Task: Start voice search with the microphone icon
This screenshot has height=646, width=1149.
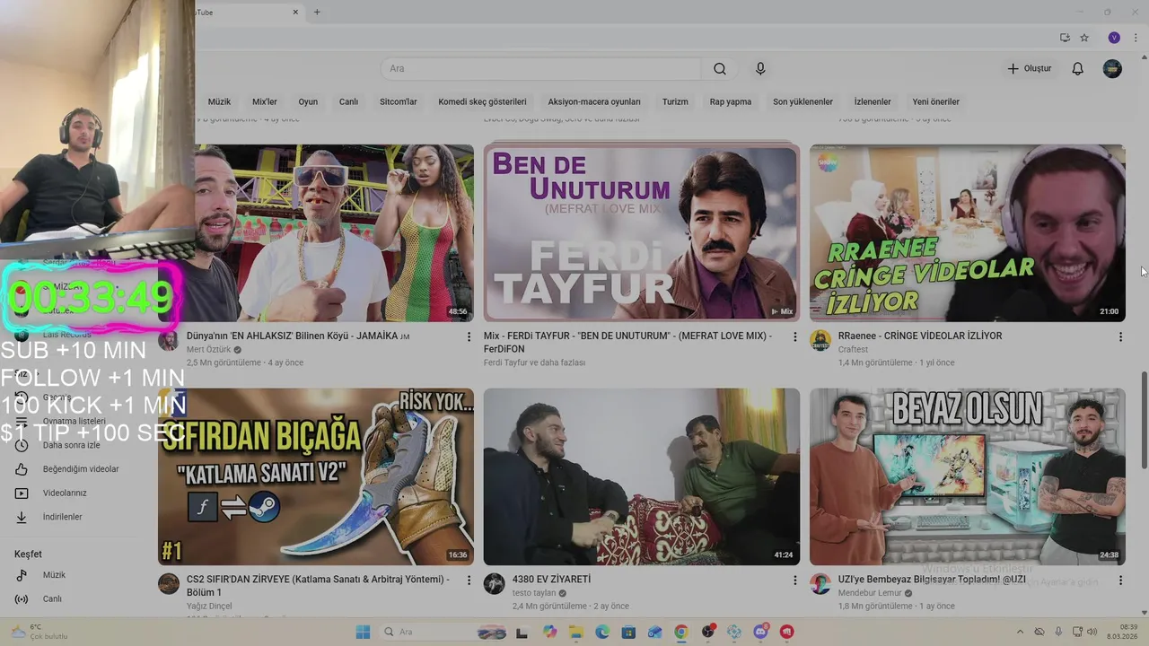Action: tap(760, 69)
